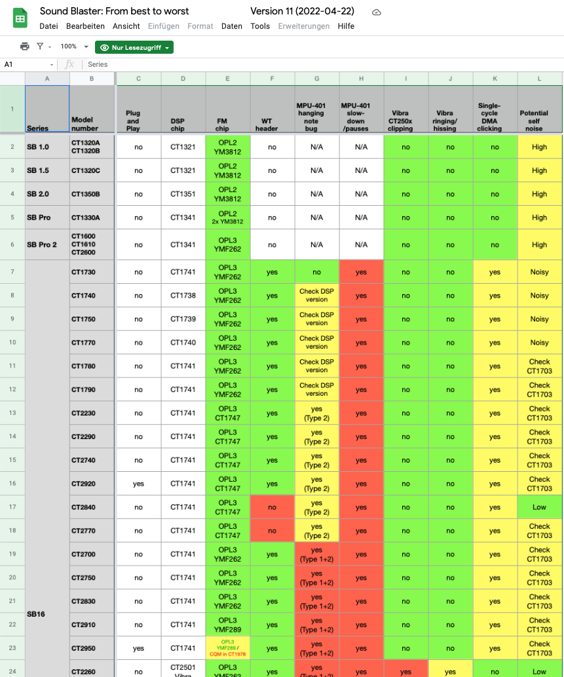Viewport: 564px width, 677px height.
Task: Select the Series header cell
Action: tap(47, 109)
